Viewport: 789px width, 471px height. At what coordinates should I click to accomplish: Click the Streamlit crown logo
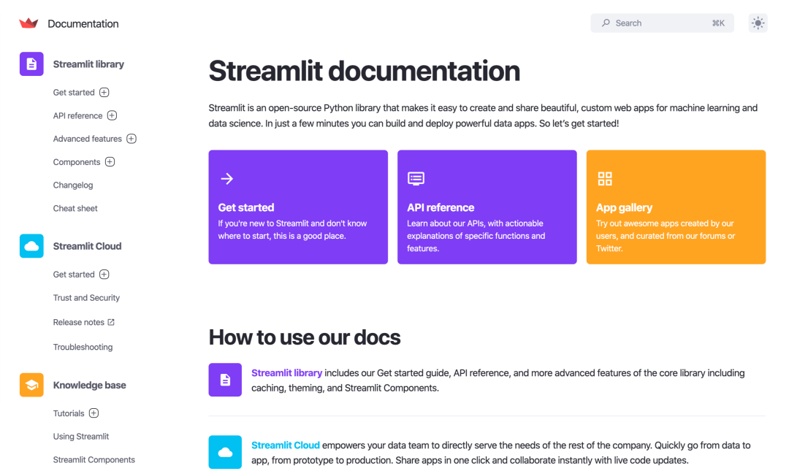click(28, 23)
